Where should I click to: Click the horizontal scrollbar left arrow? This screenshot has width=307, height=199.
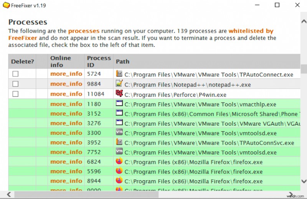pos(9,194)
